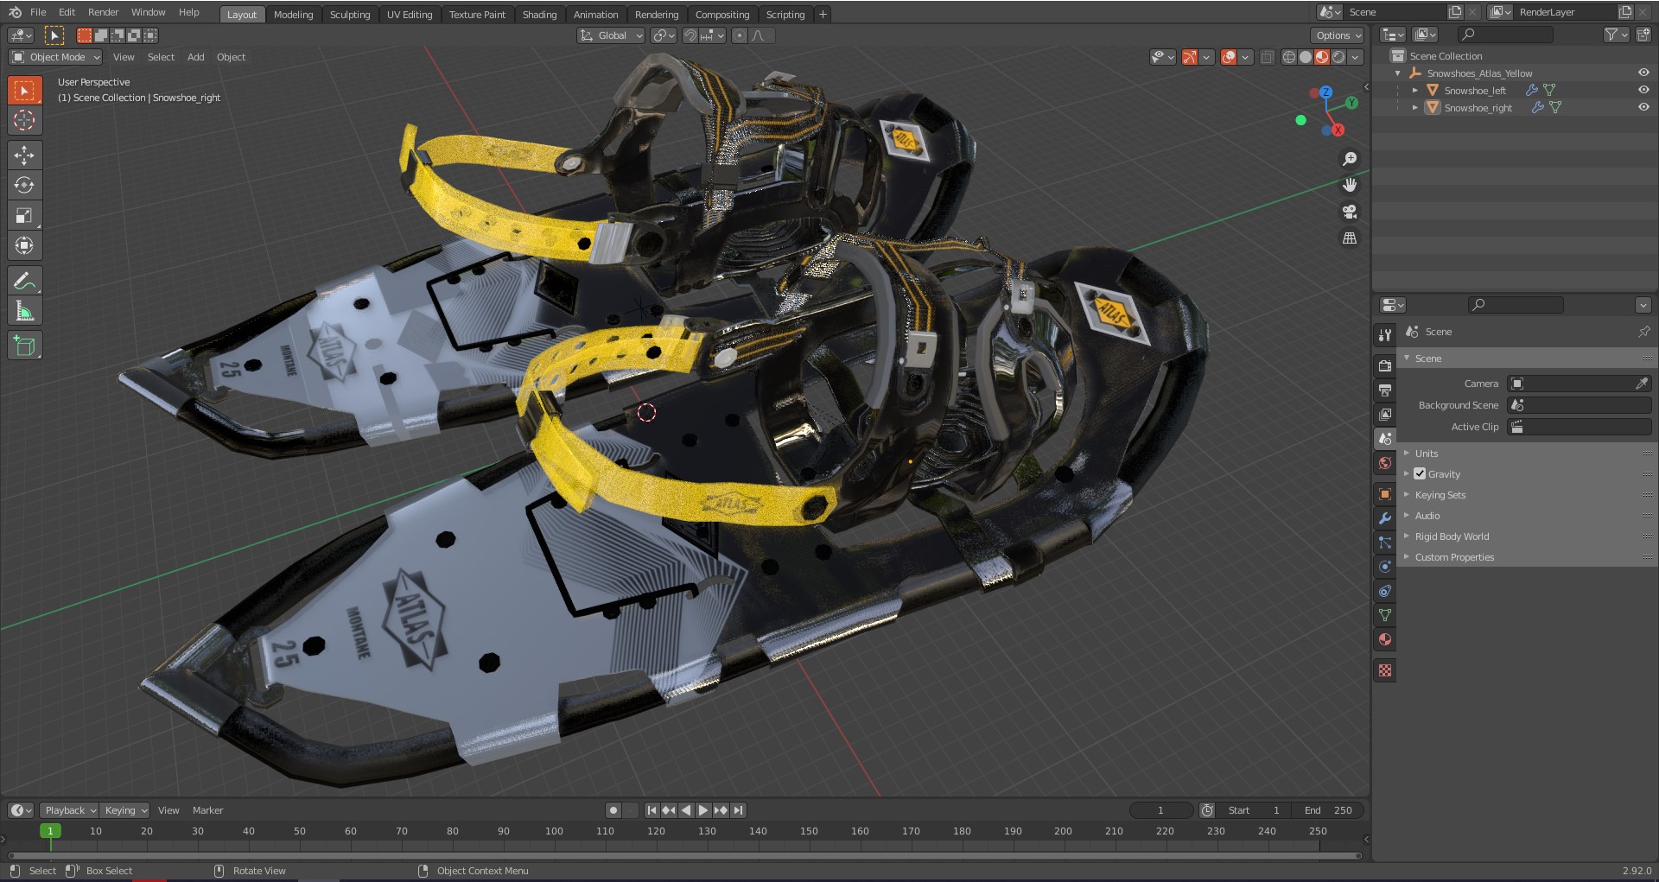Switch to the UV Editing workspace tab
The width and height of the screenshot is (1659, 882).
tap(410, 15)
